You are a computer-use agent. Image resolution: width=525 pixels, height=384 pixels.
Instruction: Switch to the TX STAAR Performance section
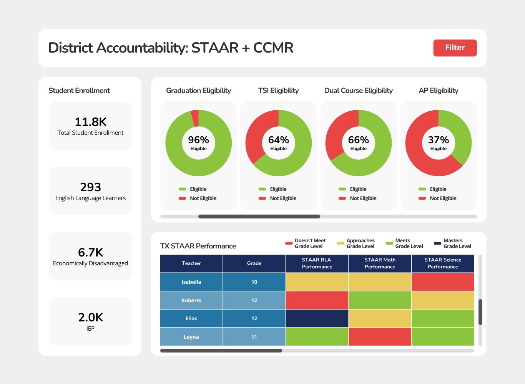point(198,246)
